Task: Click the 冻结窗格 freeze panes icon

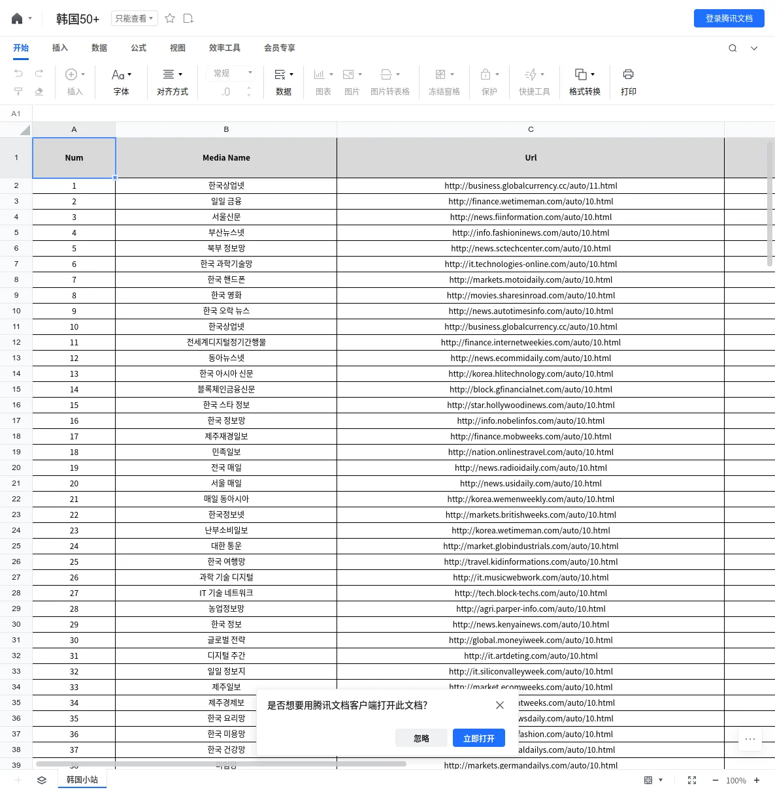Action: click(x=440, y=74)
